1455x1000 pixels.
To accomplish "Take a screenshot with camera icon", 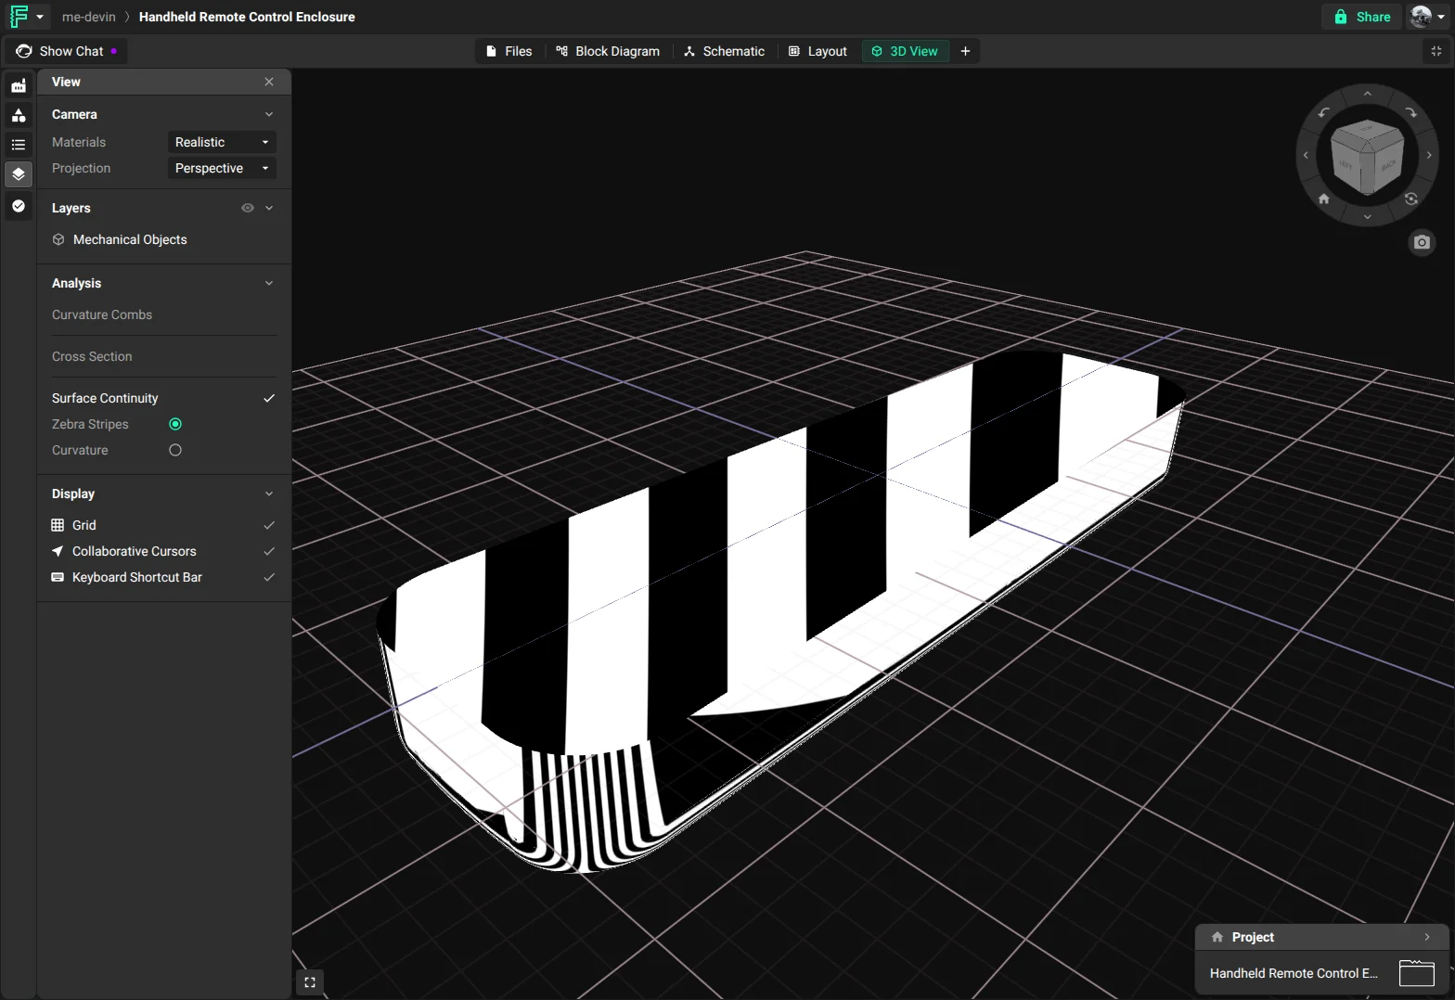I will coord(1422,243).
